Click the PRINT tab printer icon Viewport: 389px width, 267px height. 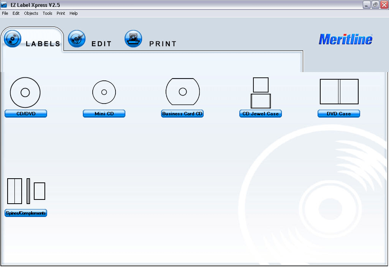(x=133, y=38)
